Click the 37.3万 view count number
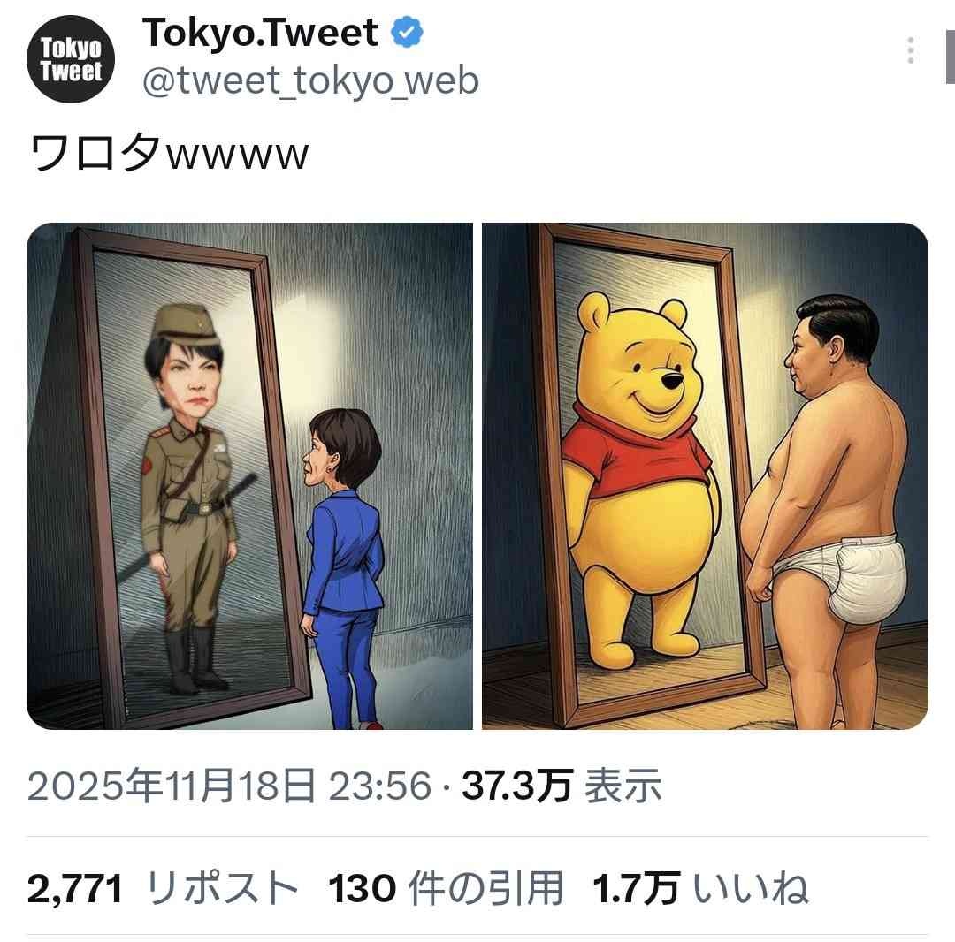 517,786
